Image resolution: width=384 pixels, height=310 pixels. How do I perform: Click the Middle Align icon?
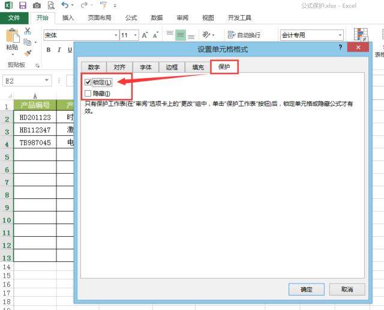181,35
